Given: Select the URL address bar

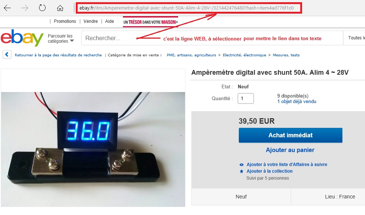Looking at the screenshot, I should tap(189, 8).
